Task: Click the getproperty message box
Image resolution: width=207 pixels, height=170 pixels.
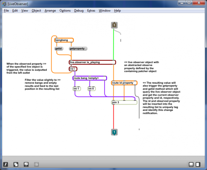Action: point(78,48)
